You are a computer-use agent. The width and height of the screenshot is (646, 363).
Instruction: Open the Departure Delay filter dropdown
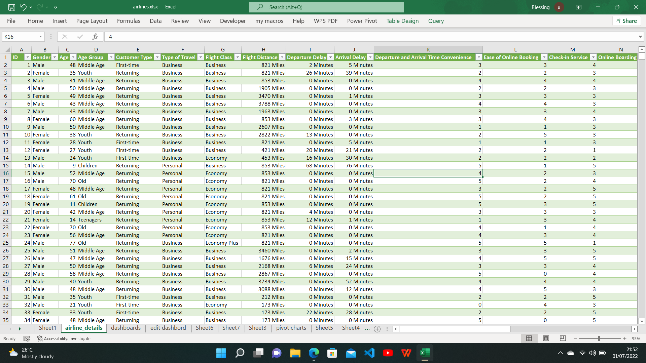click(x=330, y=57)
